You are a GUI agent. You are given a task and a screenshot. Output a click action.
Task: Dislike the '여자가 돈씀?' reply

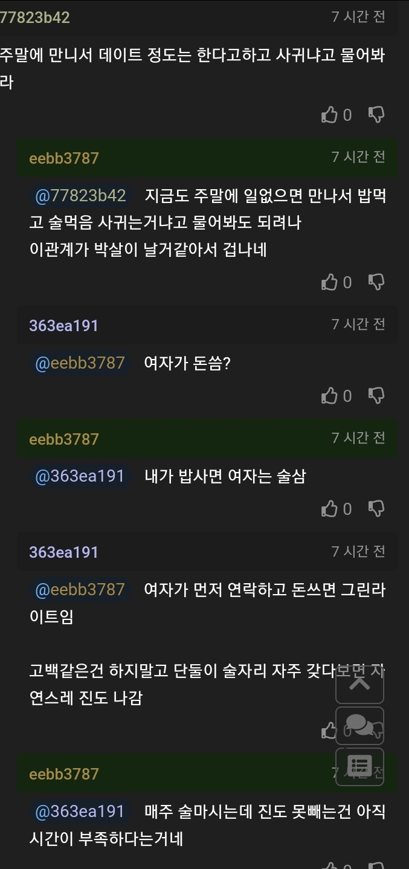[x=376, y=396]
